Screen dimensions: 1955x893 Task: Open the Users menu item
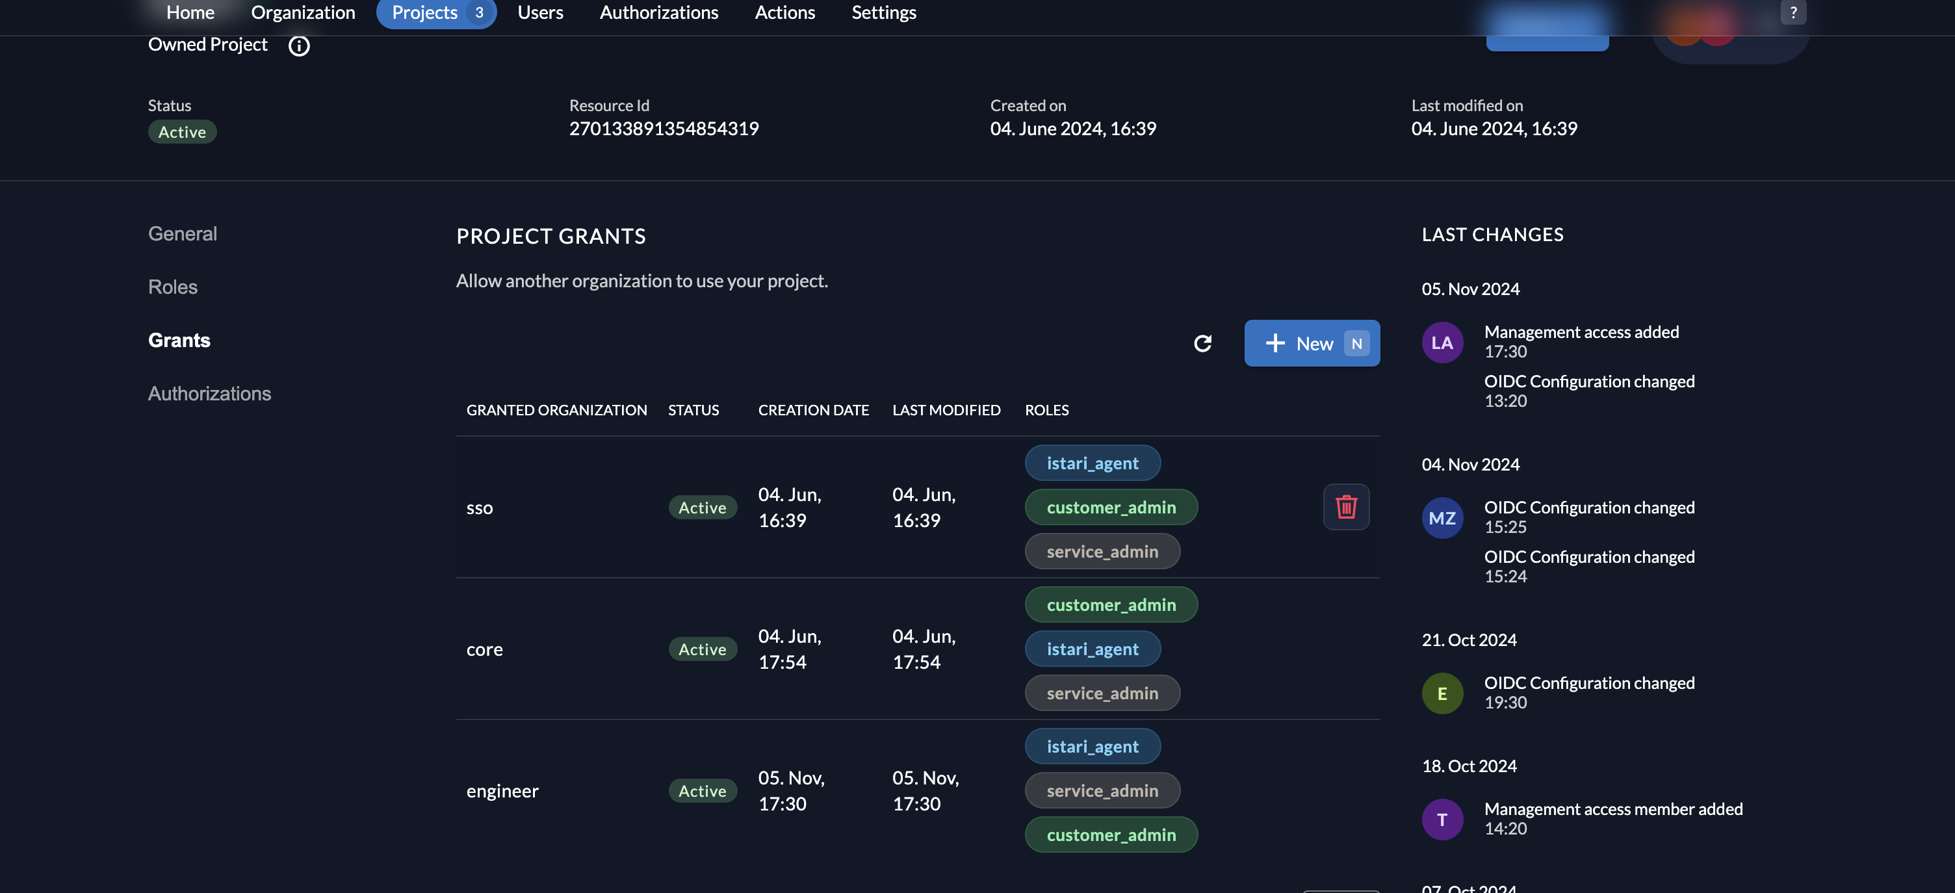pos(539,13)
